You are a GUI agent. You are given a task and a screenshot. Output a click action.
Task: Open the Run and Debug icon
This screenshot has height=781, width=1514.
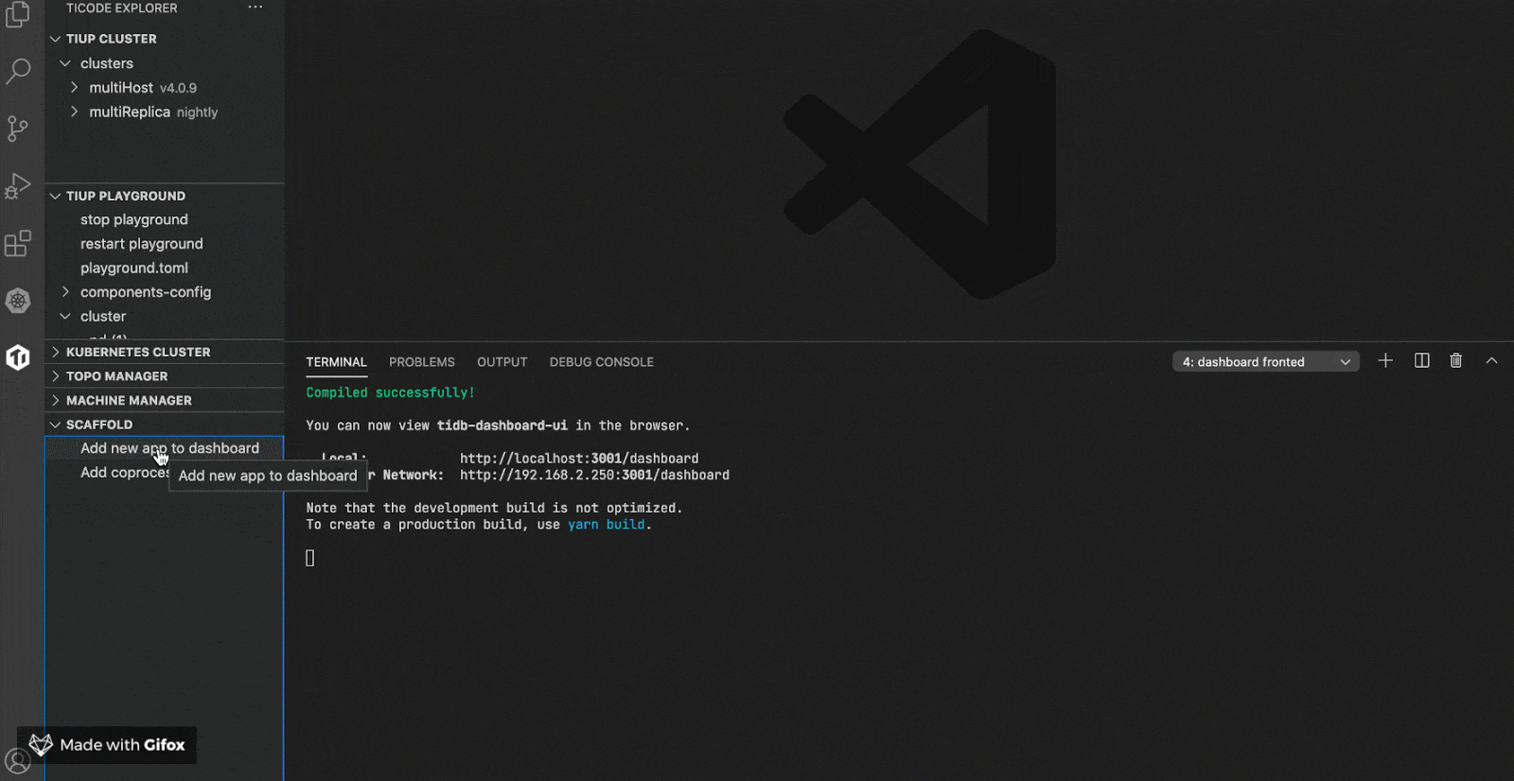tap(18, 186)
